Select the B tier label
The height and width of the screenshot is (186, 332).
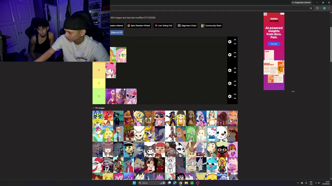(x=99, y=70)
